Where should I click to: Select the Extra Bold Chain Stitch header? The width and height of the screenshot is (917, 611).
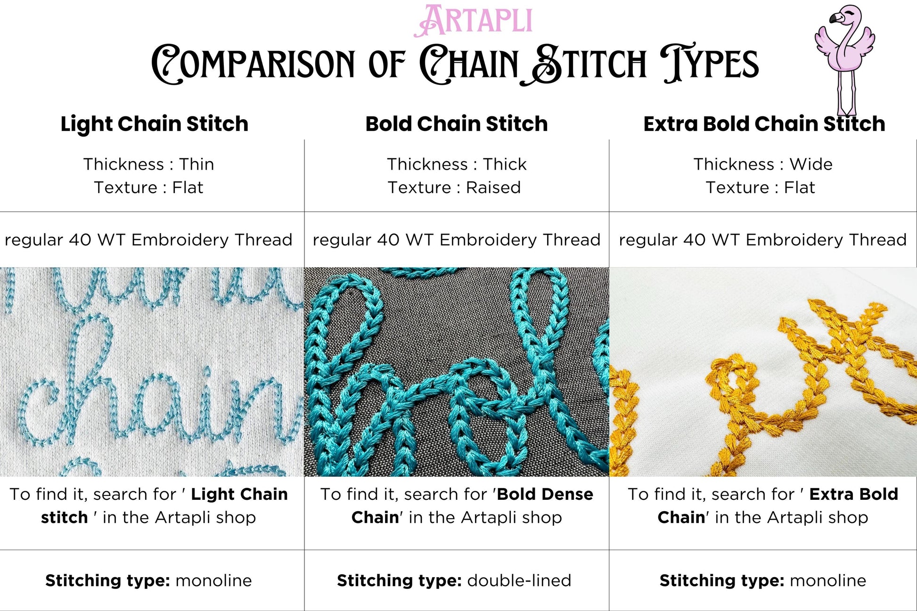coord(764,124)
